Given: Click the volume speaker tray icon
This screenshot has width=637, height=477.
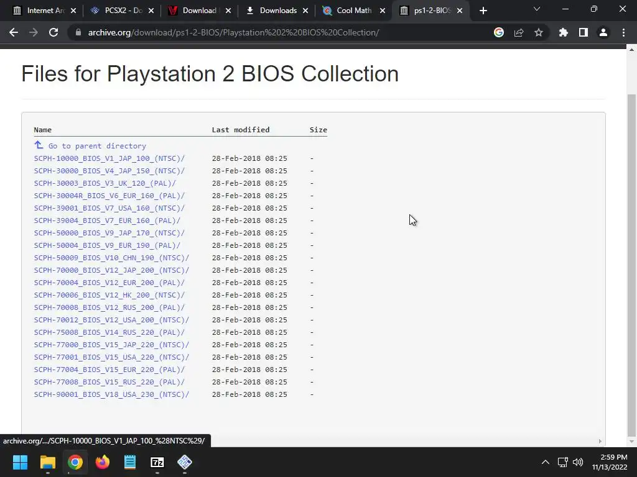Looking at the screenshot, I should click(578, 462).
